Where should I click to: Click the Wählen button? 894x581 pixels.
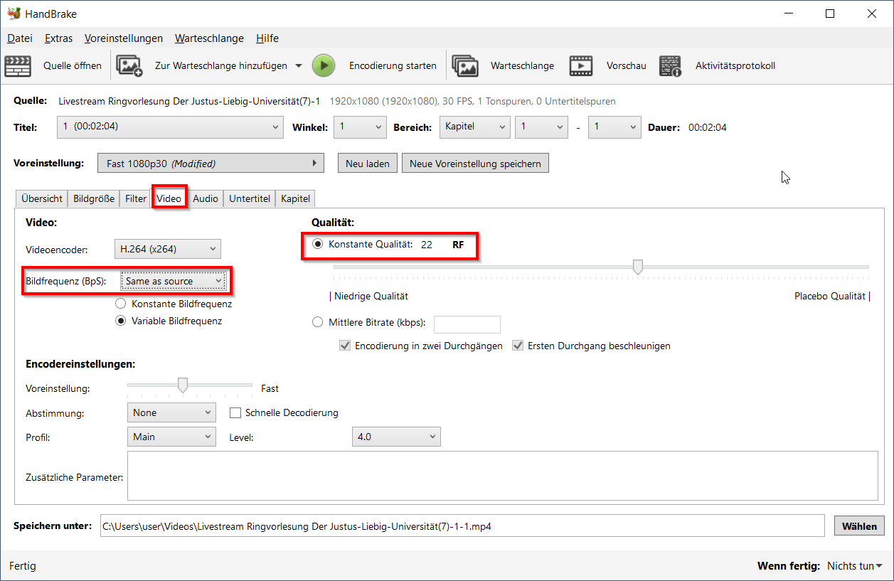[859, 526]
